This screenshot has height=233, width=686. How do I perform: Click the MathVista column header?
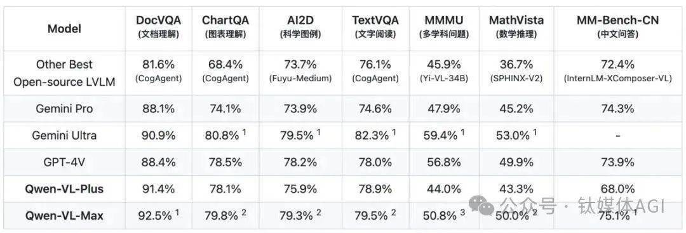click(516, 27)
